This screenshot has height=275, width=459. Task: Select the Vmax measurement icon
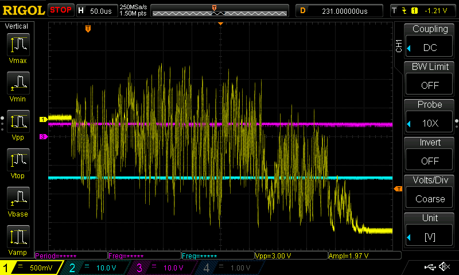coord(18,45)
